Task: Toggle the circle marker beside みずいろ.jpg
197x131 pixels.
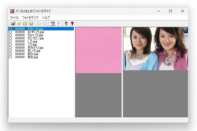Action: click(11, 32)
